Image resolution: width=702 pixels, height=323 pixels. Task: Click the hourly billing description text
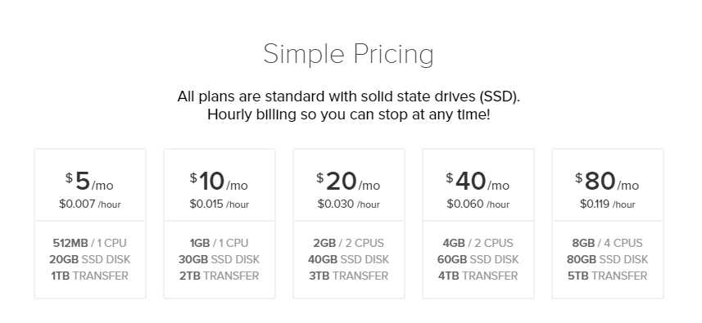pos(349,114)
